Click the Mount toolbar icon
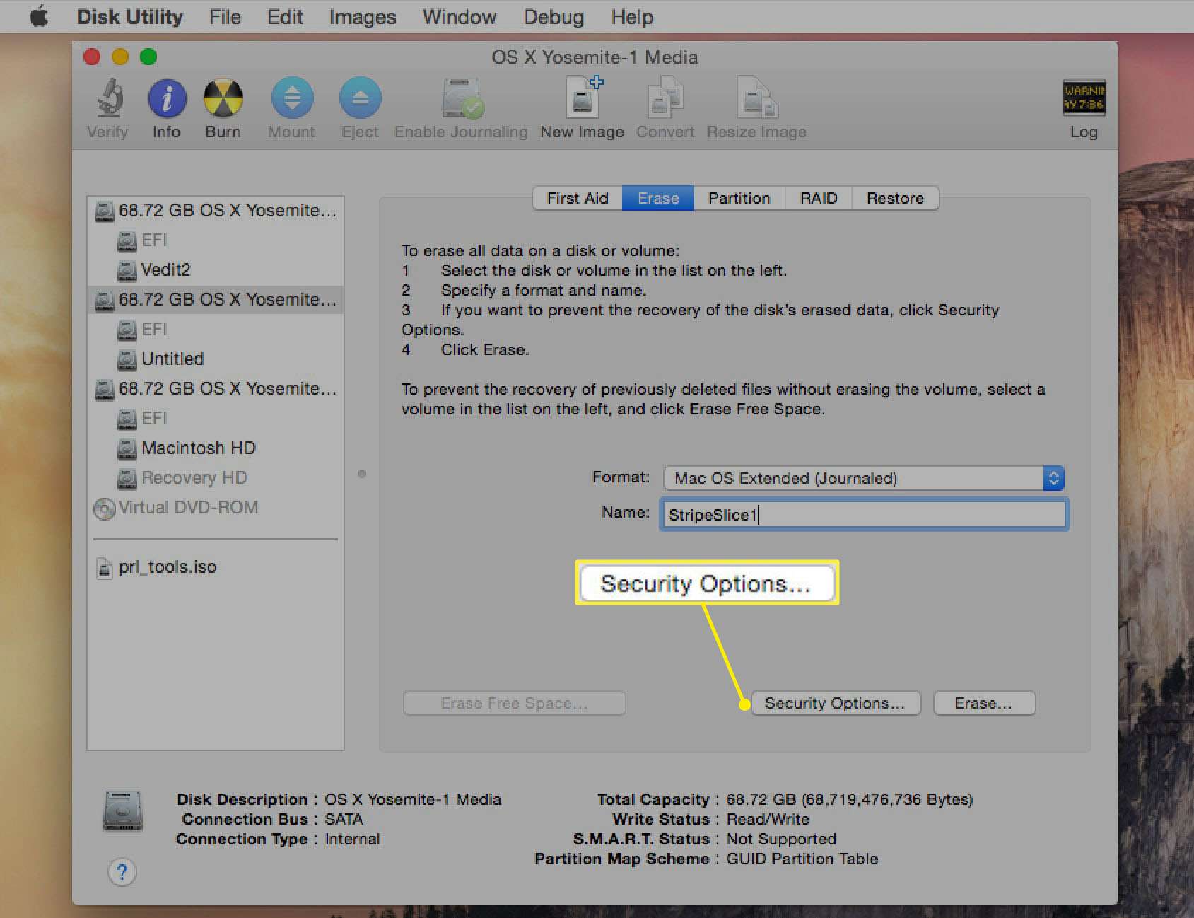Screen dimensions: 1194x918 292,98
